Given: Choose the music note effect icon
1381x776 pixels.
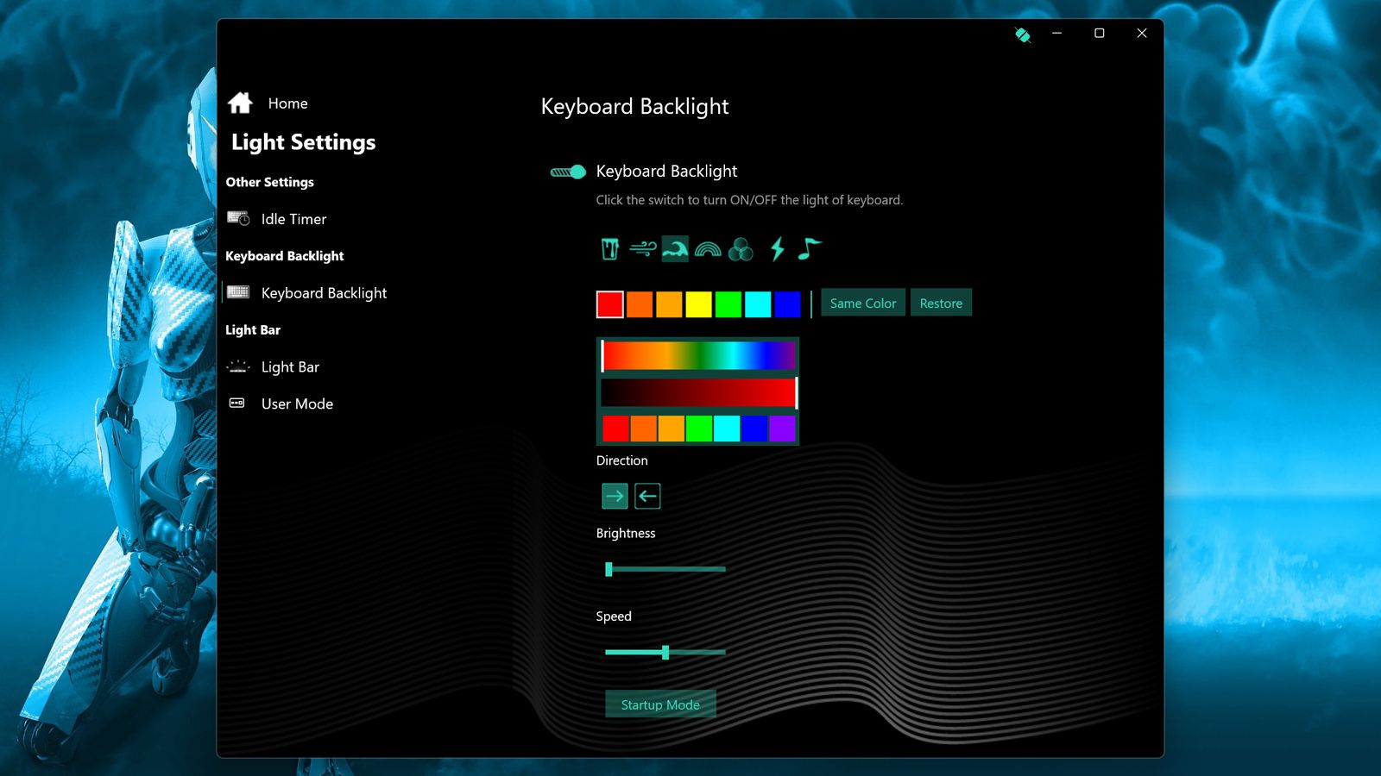Looking at the screenshot, I should (x=809, y=249).
